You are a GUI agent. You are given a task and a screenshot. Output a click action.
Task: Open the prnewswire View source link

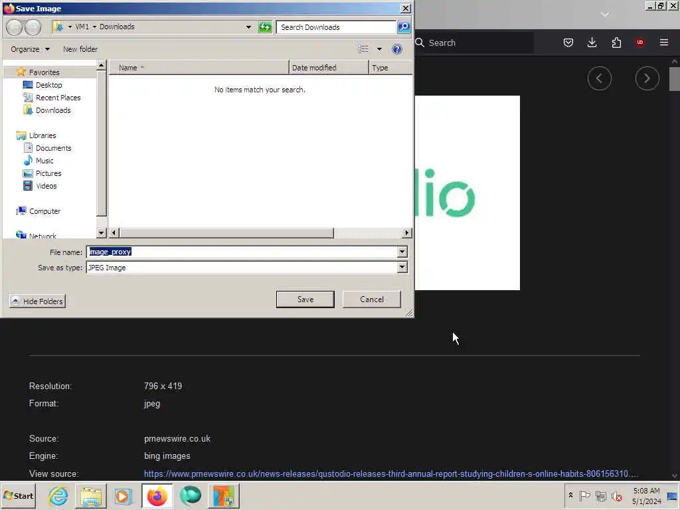(x=391, y=473)
